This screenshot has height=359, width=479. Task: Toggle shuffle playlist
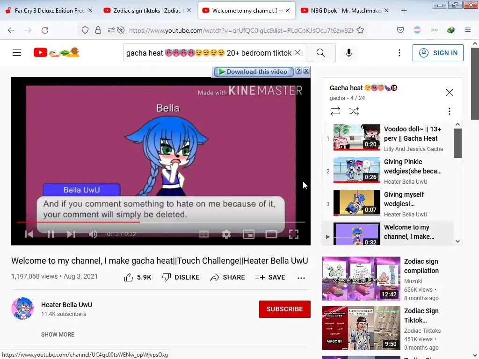(354, 111)
